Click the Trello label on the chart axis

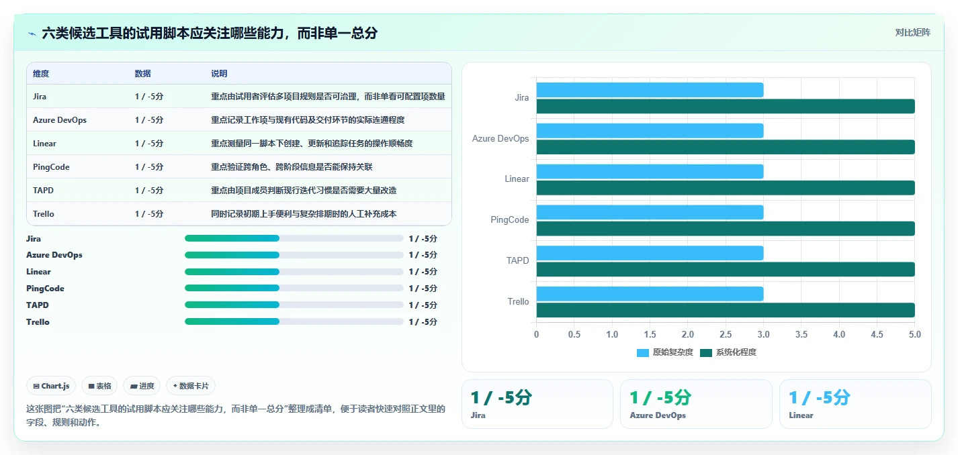pyautogui.click(x=518, y=302)
